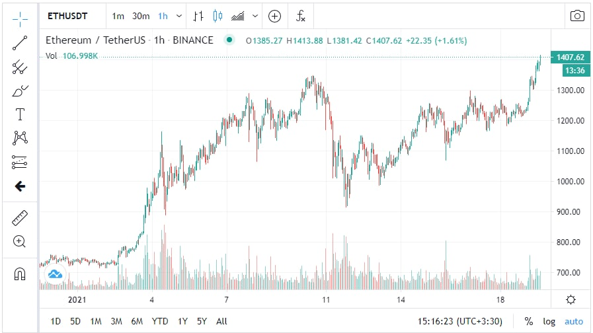This screenshot has height=333, width=593.
Task: Open the fx indicators menu
Action: click(300, 16)
